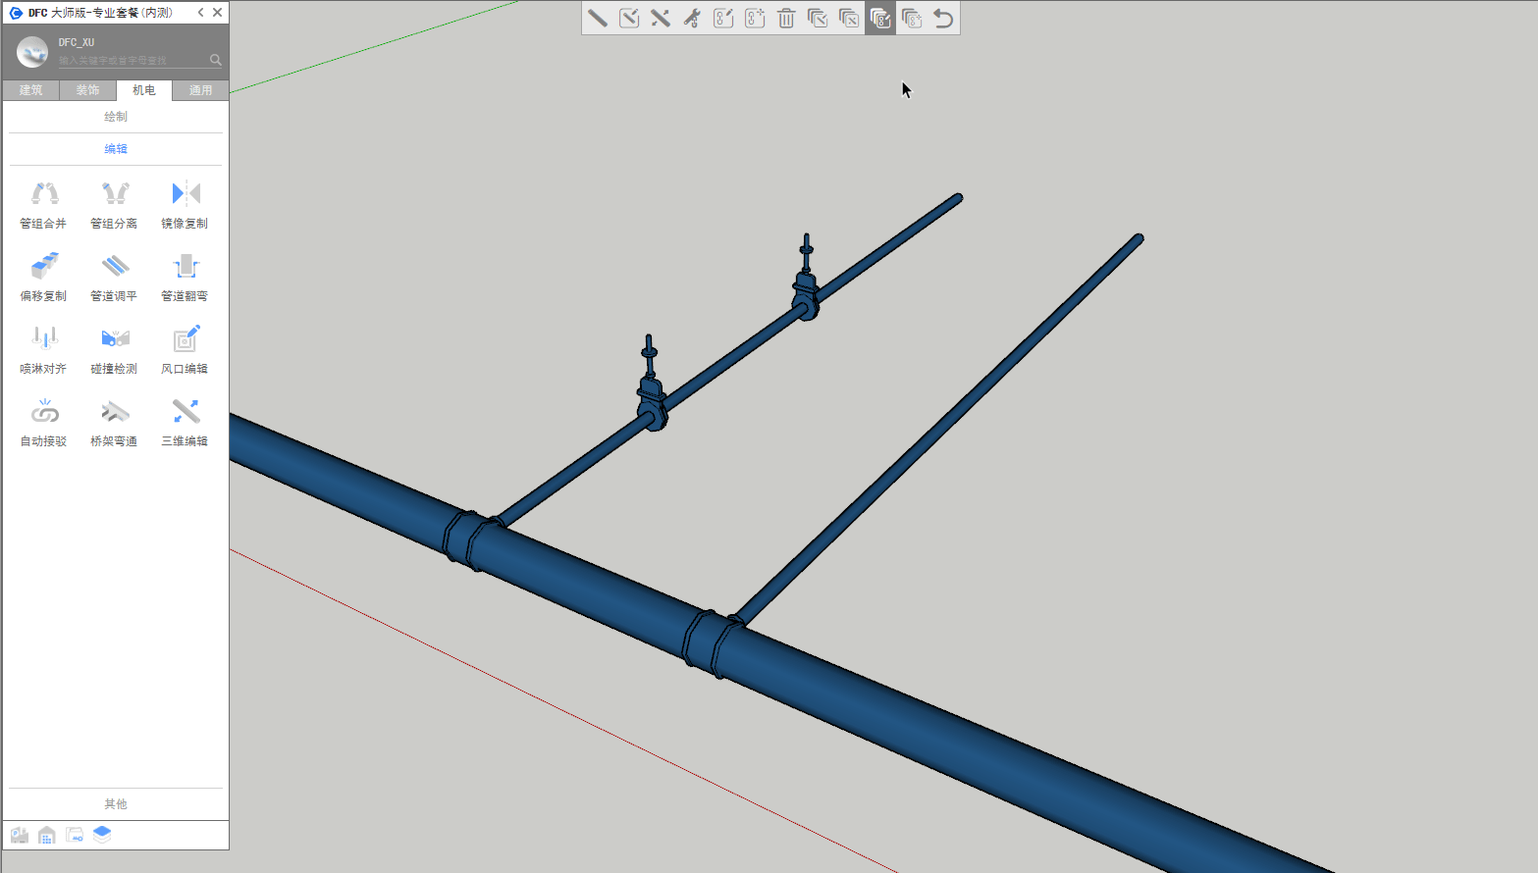Select the 管组分离 pipe separate tool
The height and width of the screenshot is (873, 1538).
click(115, 204)
